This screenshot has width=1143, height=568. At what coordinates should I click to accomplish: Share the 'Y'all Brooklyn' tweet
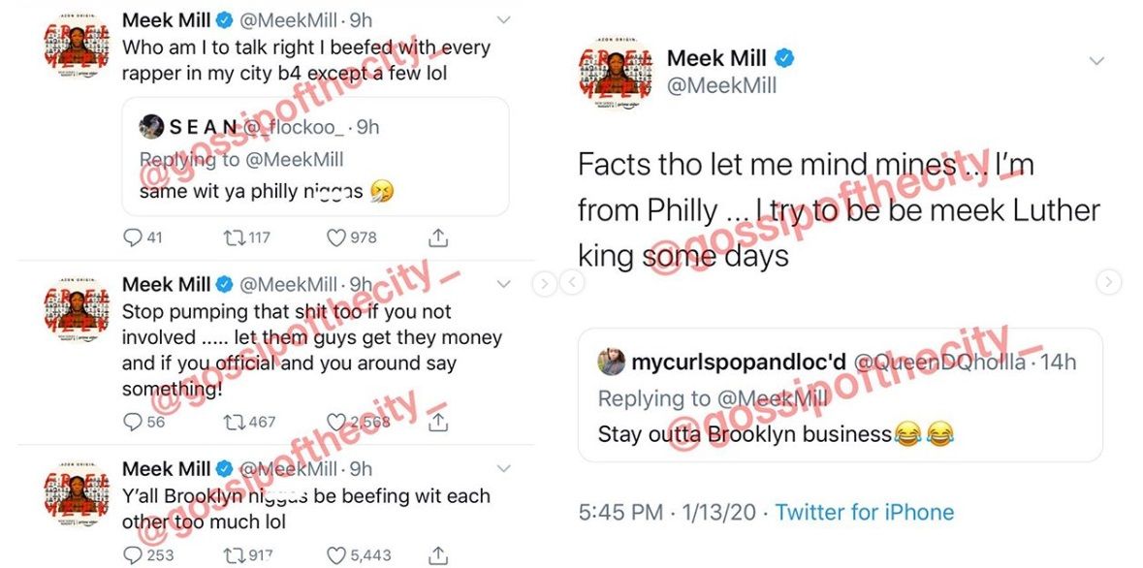pyautogui.click(x=437, y=554)
